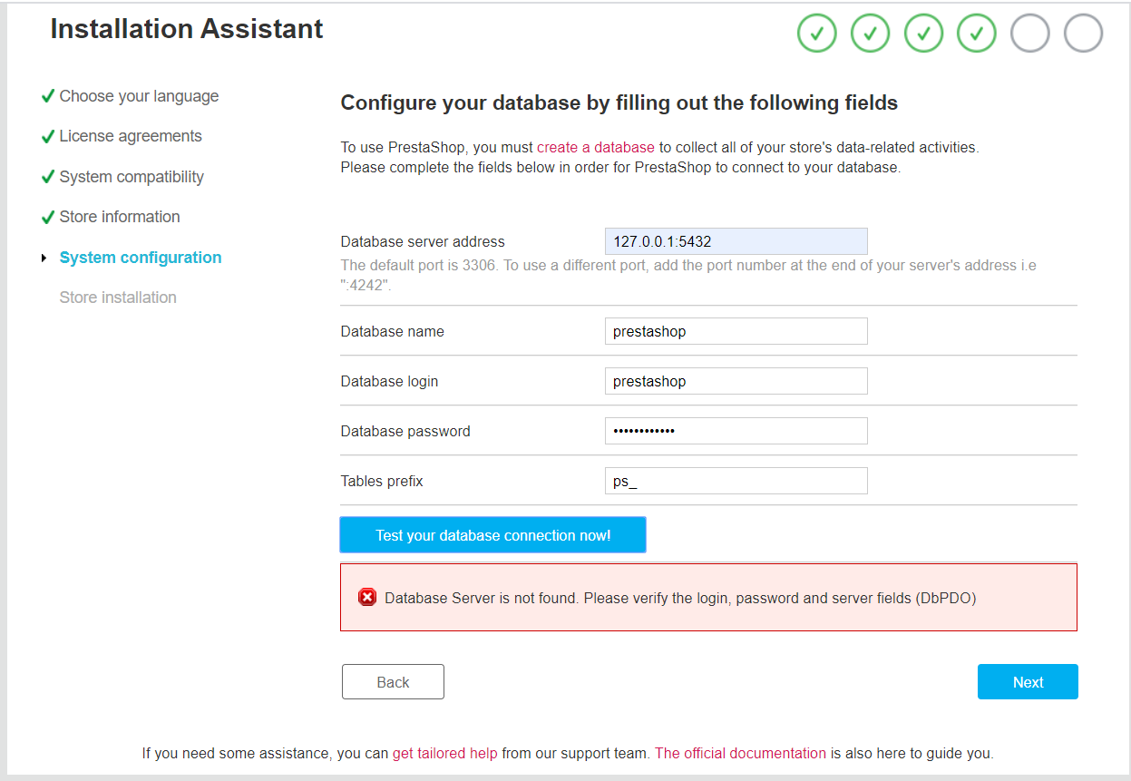Click the second green step-progress circle

[x=870, y=34]
